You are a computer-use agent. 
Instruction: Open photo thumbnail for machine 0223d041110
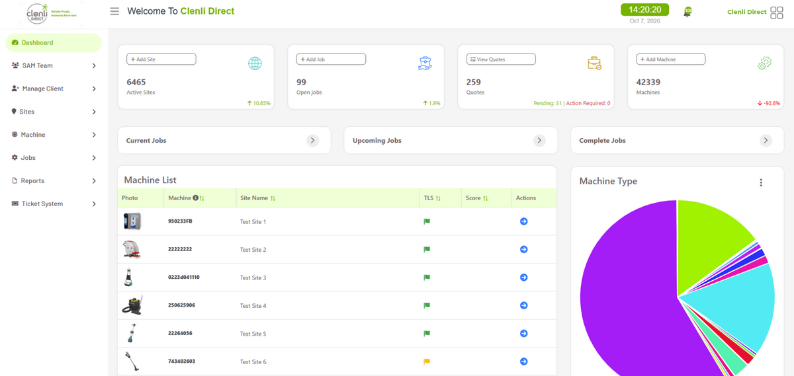(x=129, y=278)
